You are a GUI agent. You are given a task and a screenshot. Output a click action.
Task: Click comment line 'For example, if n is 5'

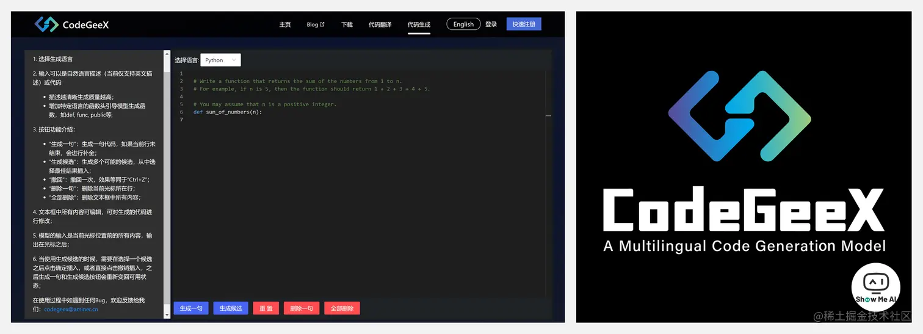pos(312,89)
